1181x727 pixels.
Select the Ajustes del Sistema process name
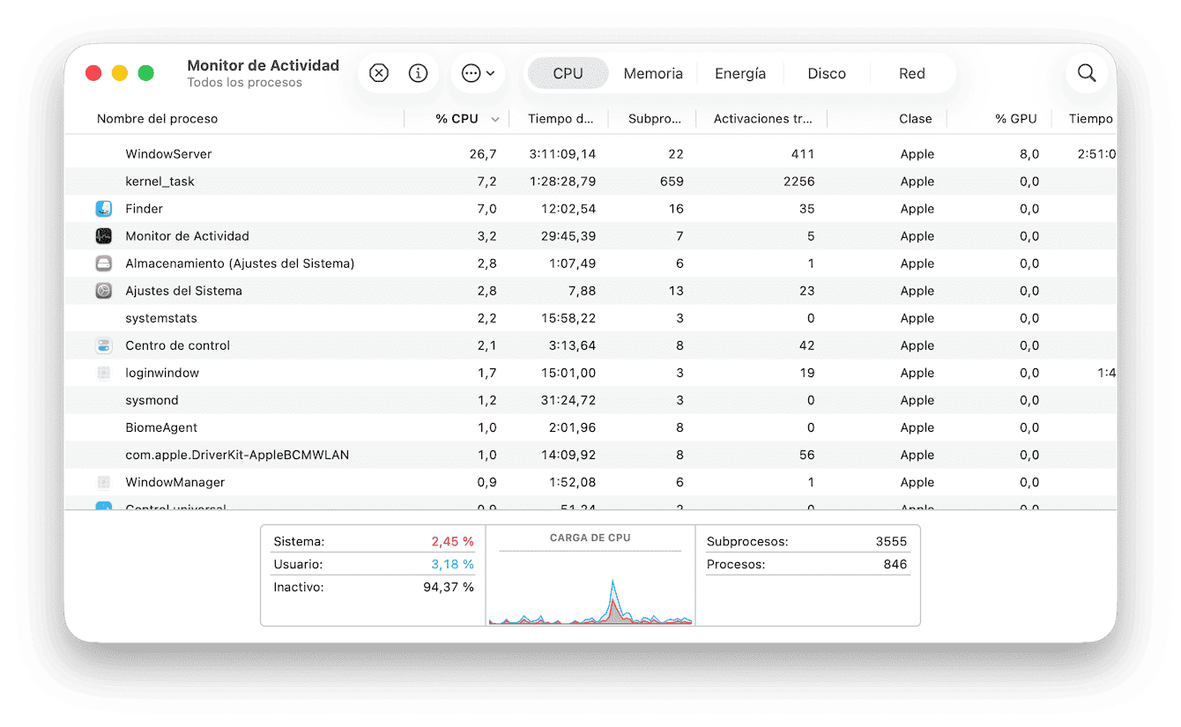click(x=183, y=291)
